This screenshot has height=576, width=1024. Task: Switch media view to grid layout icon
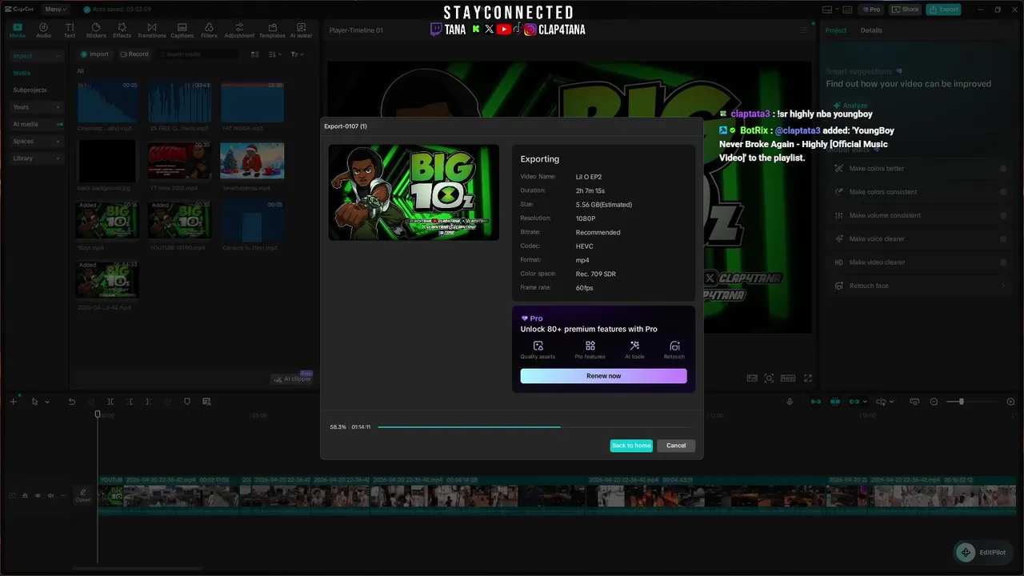pyautogui.click(x=254, y=54)
